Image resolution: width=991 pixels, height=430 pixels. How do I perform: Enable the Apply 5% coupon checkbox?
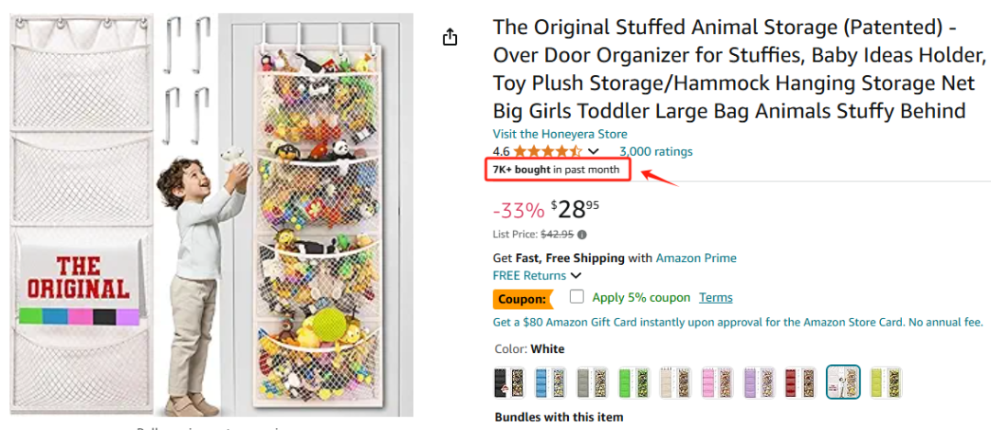[576, 297]
